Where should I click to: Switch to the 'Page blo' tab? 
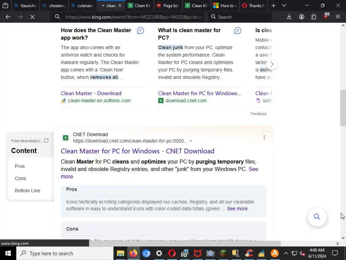tap(168, 5)
